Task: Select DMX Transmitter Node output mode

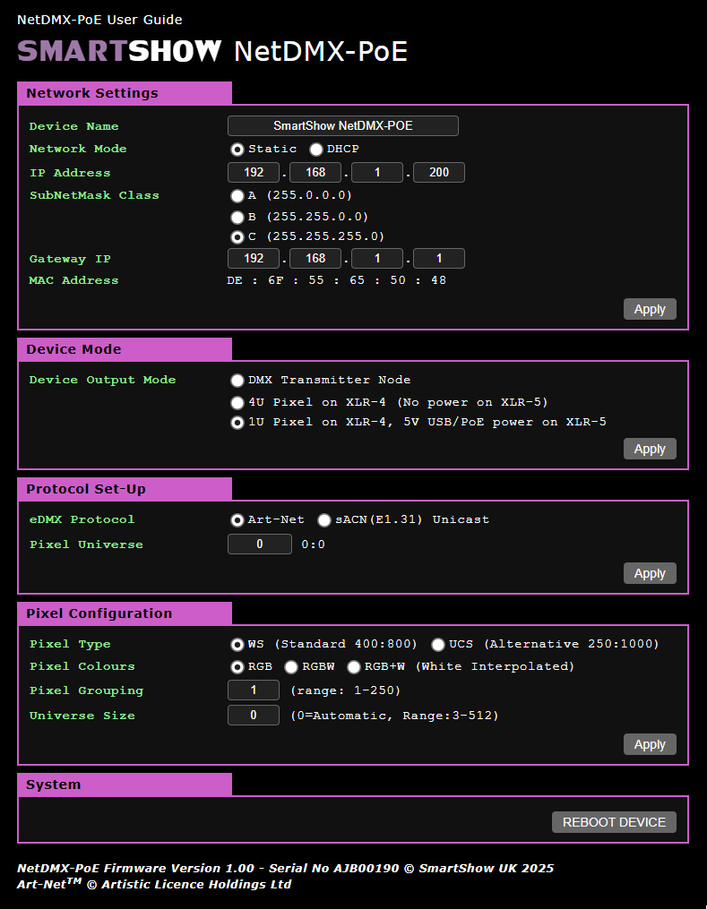Action: click(237, 381)
